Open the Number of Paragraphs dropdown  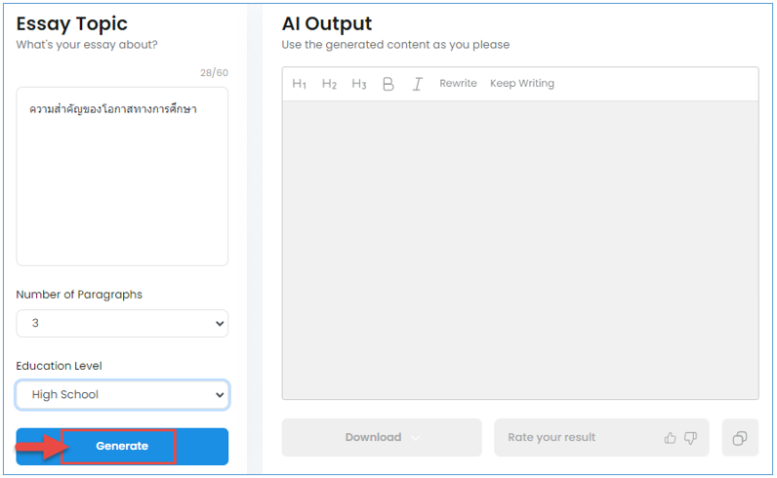click(x=122, y=324)
